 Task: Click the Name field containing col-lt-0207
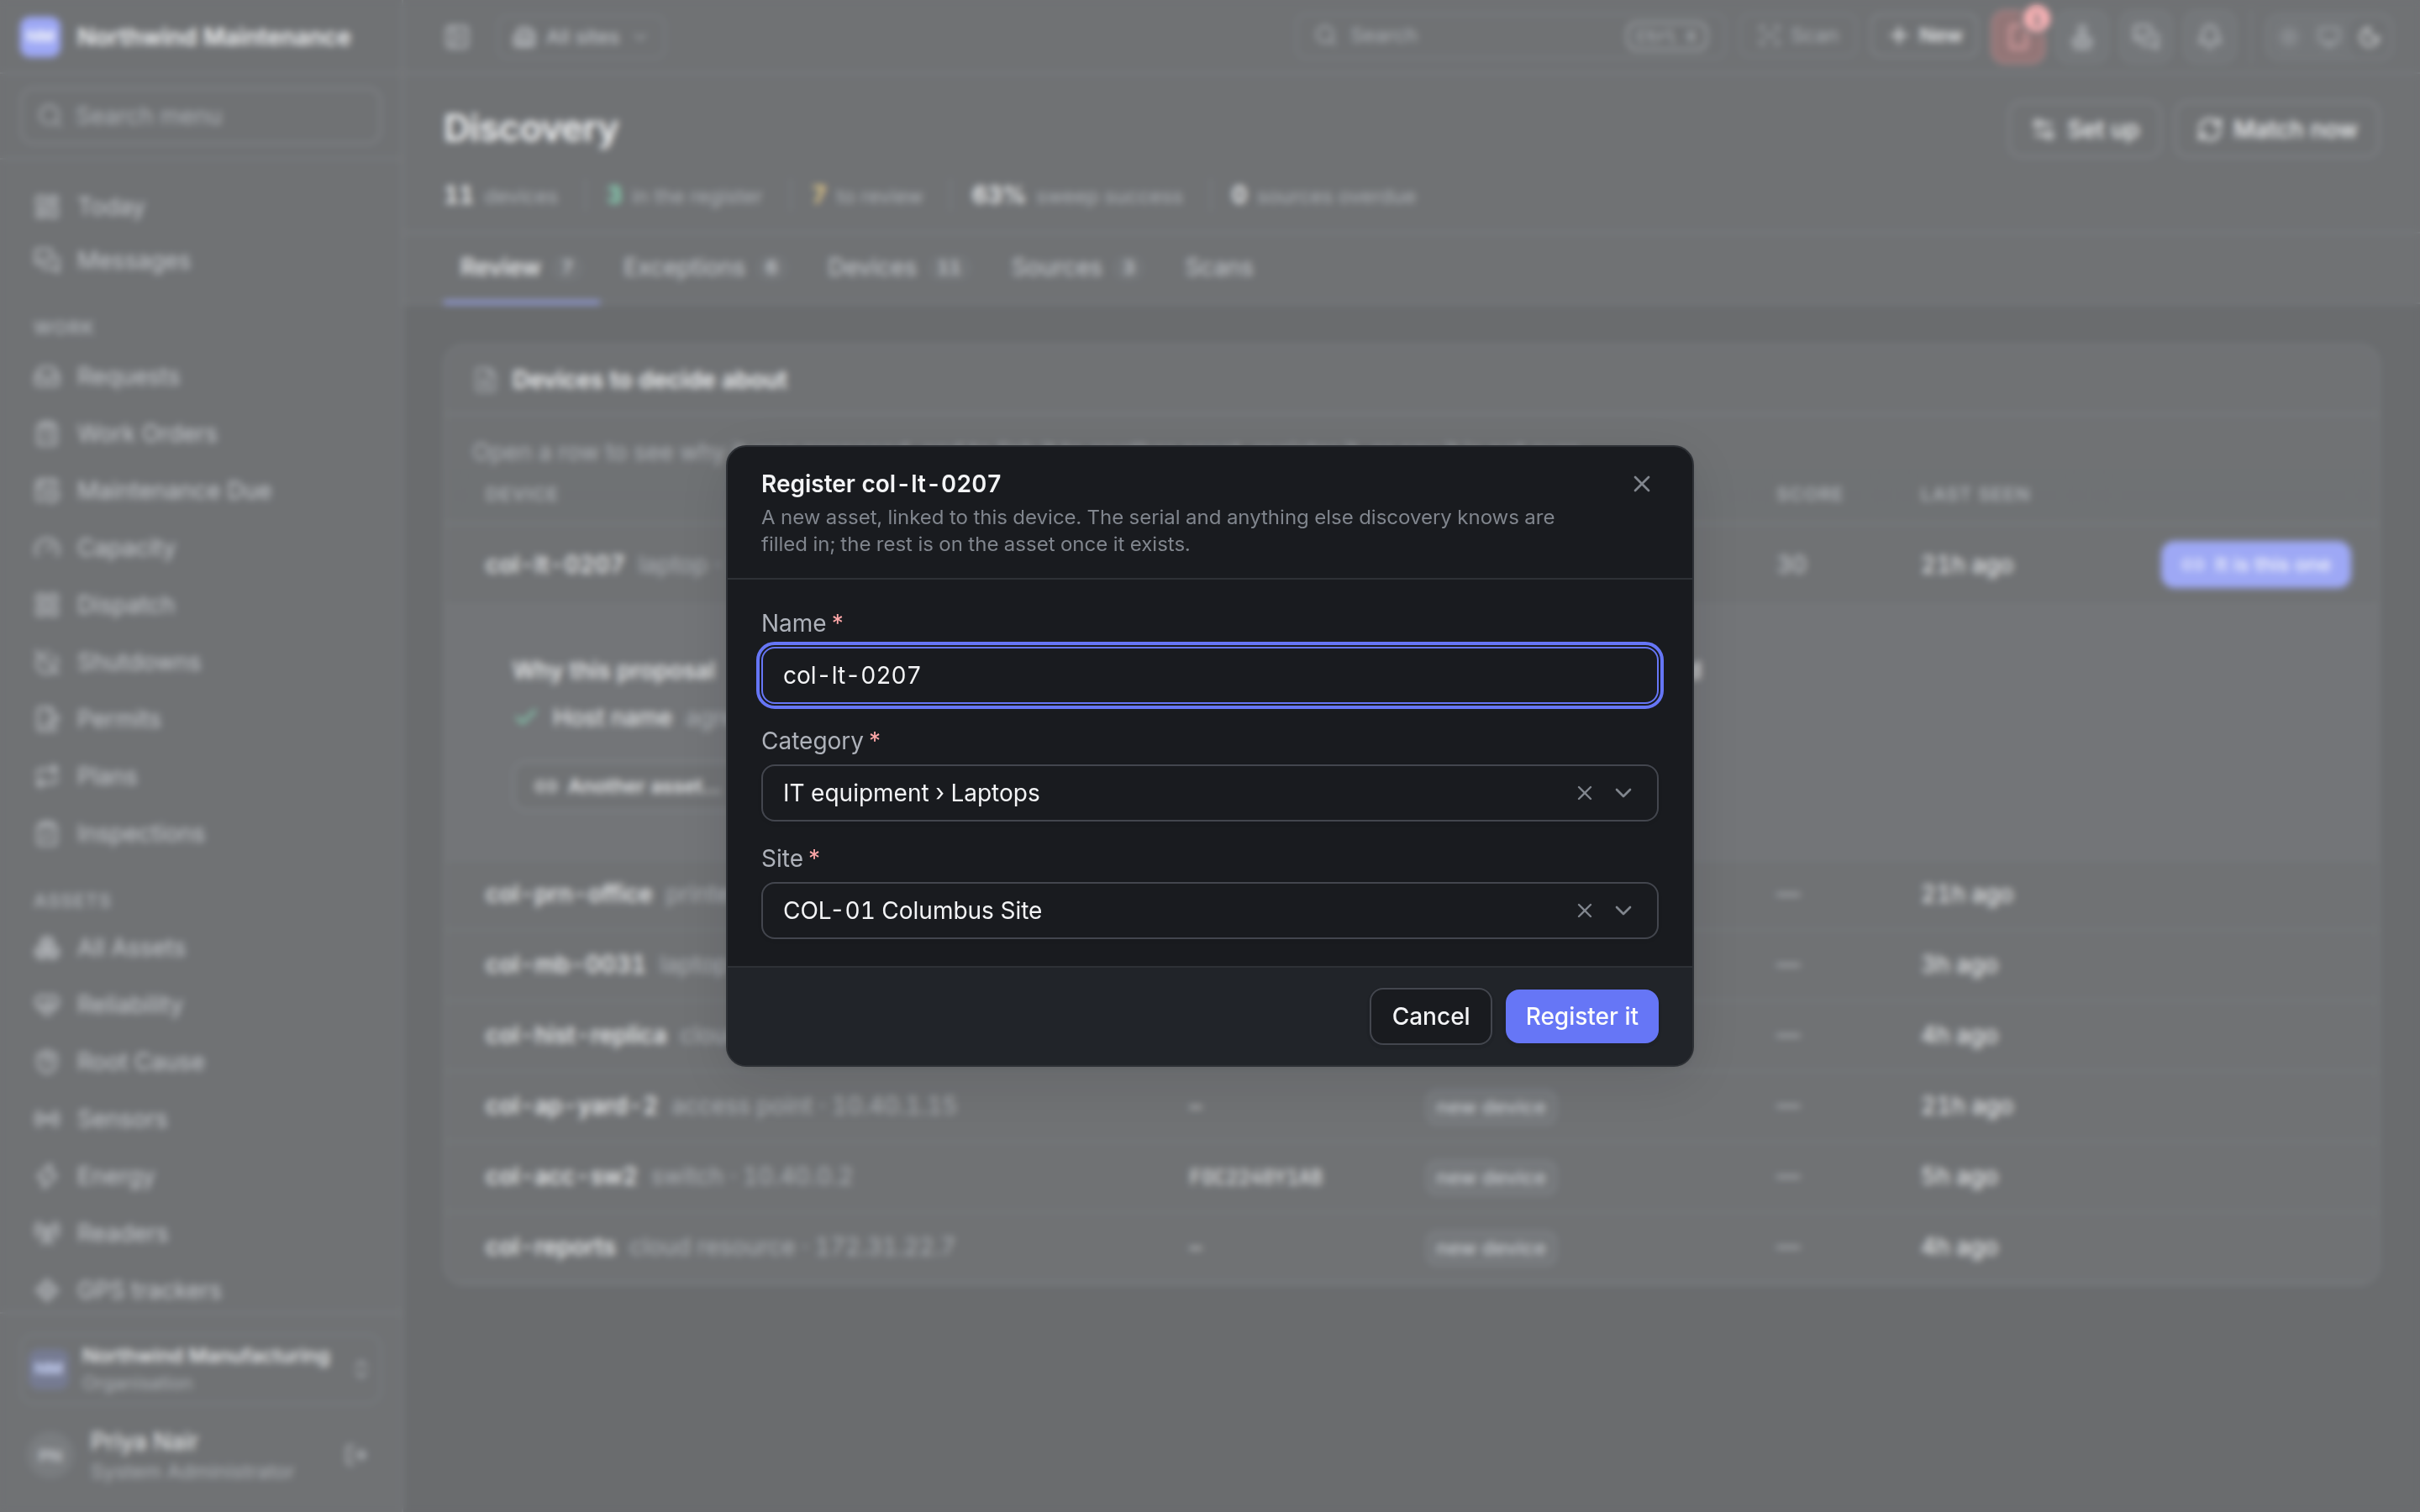click(x=1209, y=675)
